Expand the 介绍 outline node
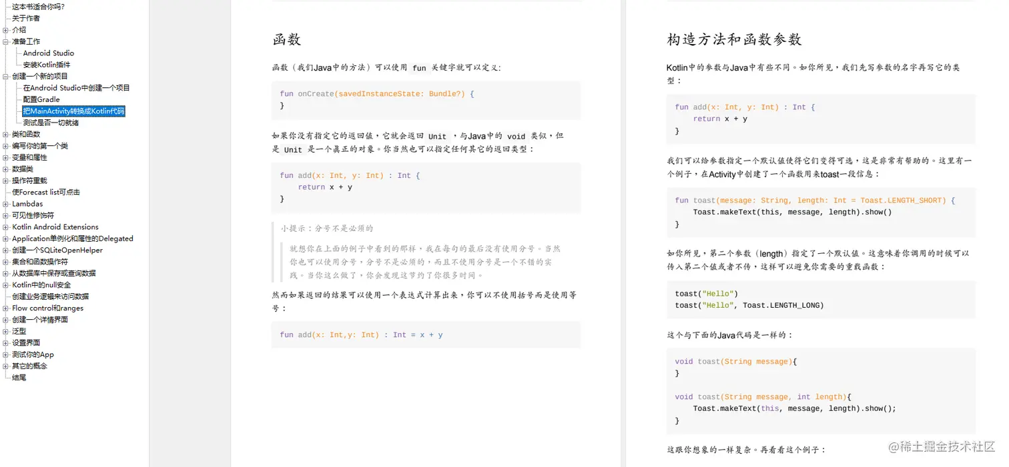The height and width of the screenshot is (467, 1009). pos(6,30)
